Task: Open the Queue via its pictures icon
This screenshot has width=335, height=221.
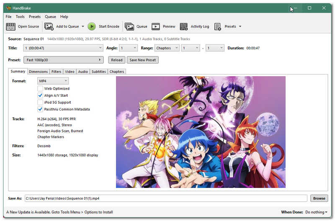Action: coord(129,26)
